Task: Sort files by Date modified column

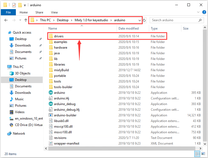Action: 128,28
